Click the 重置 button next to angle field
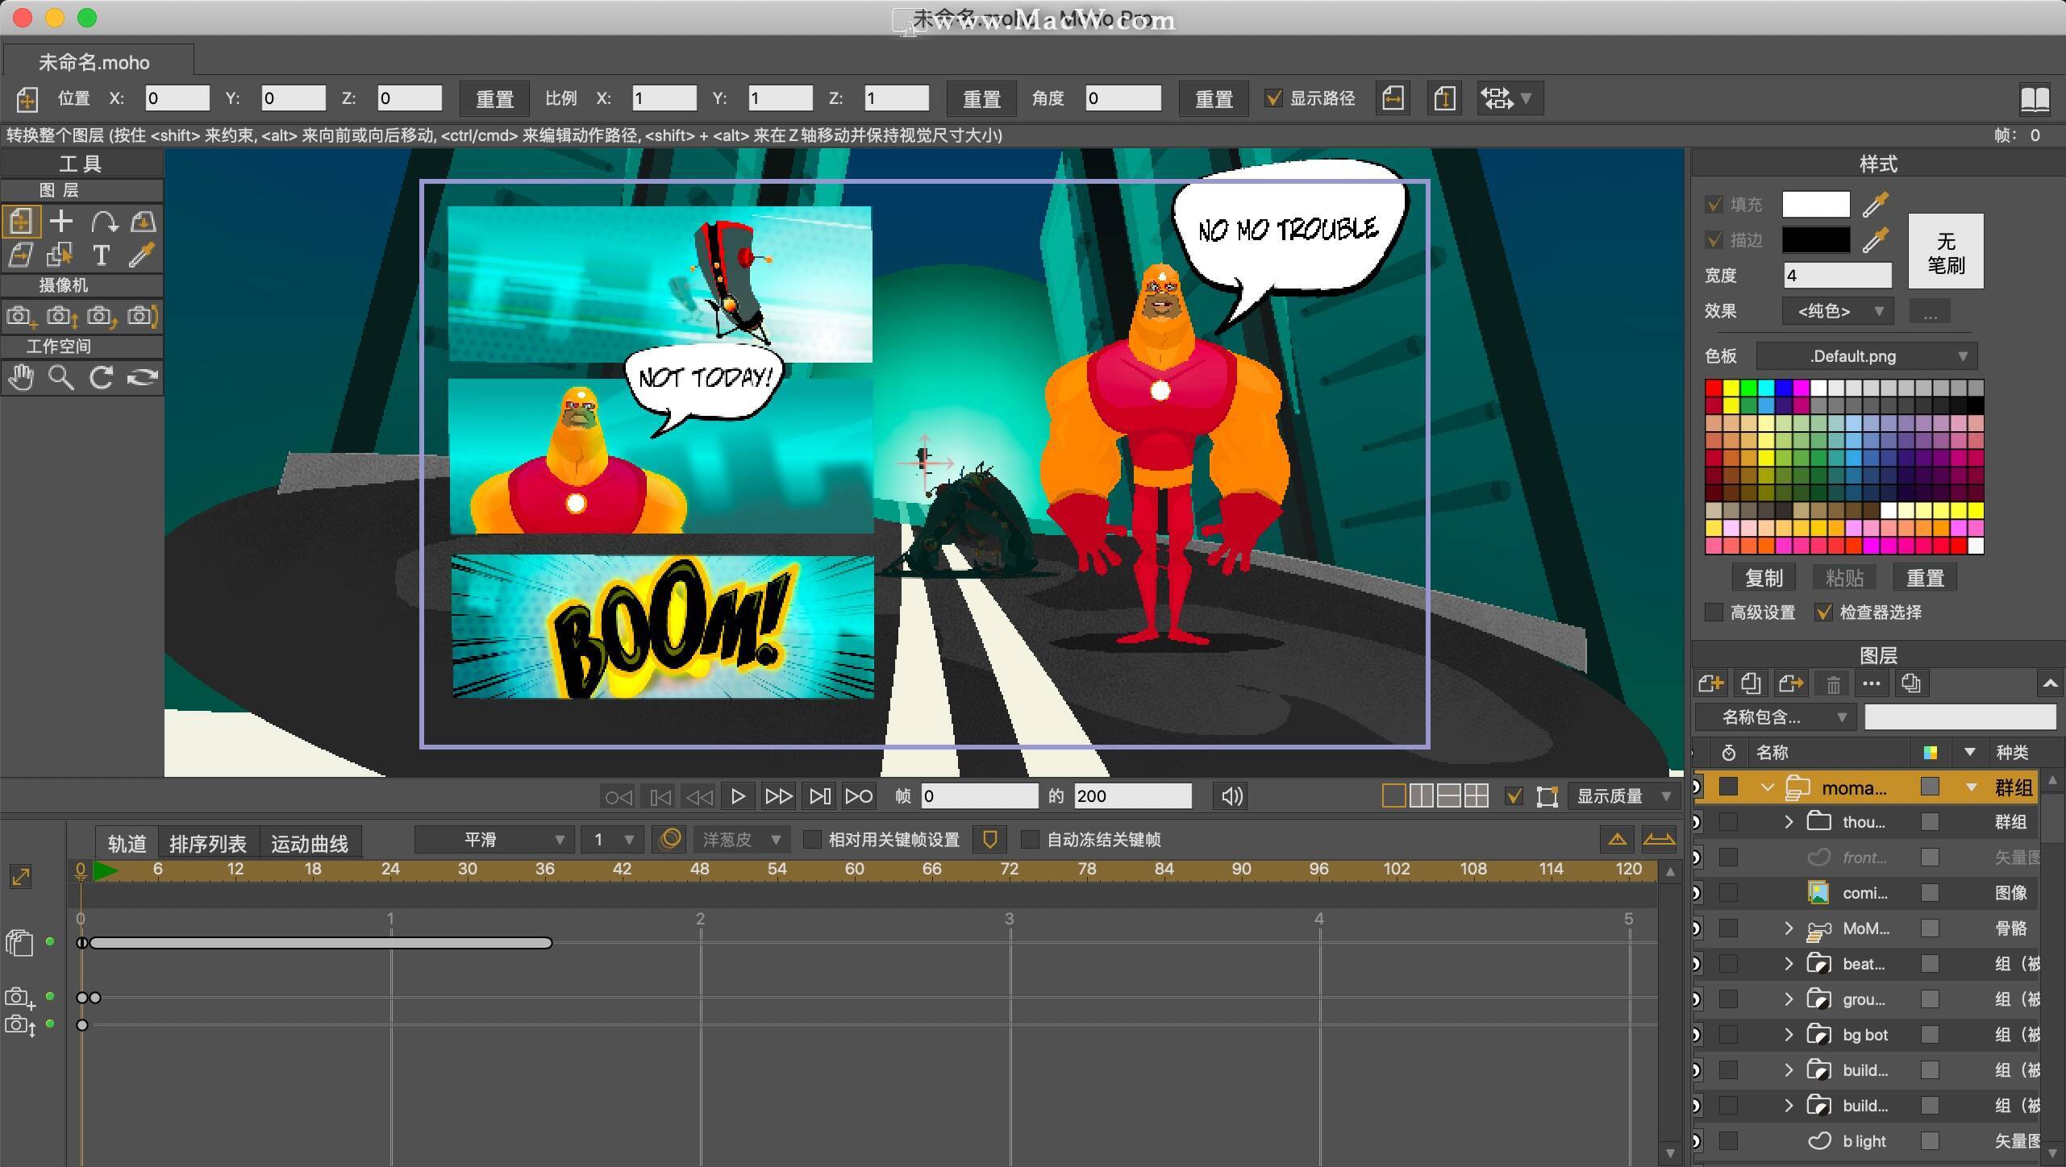2066x1167 pixels. coord(1214,98)
